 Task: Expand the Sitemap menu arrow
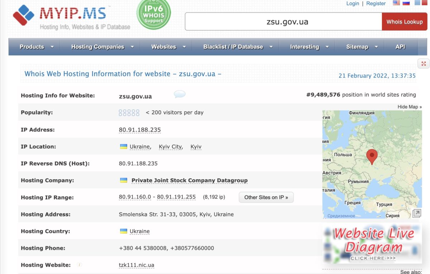[376, 47]
